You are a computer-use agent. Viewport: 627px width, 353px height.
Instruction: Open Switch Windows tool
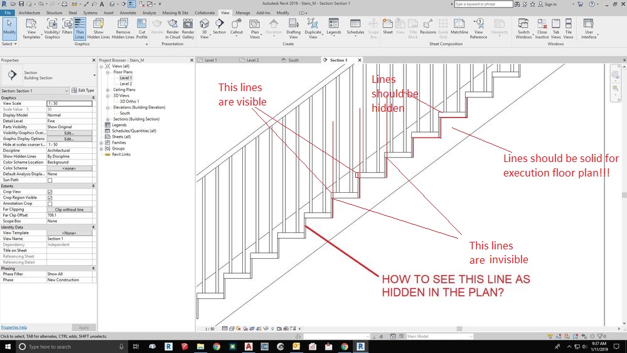coord(523,28)
